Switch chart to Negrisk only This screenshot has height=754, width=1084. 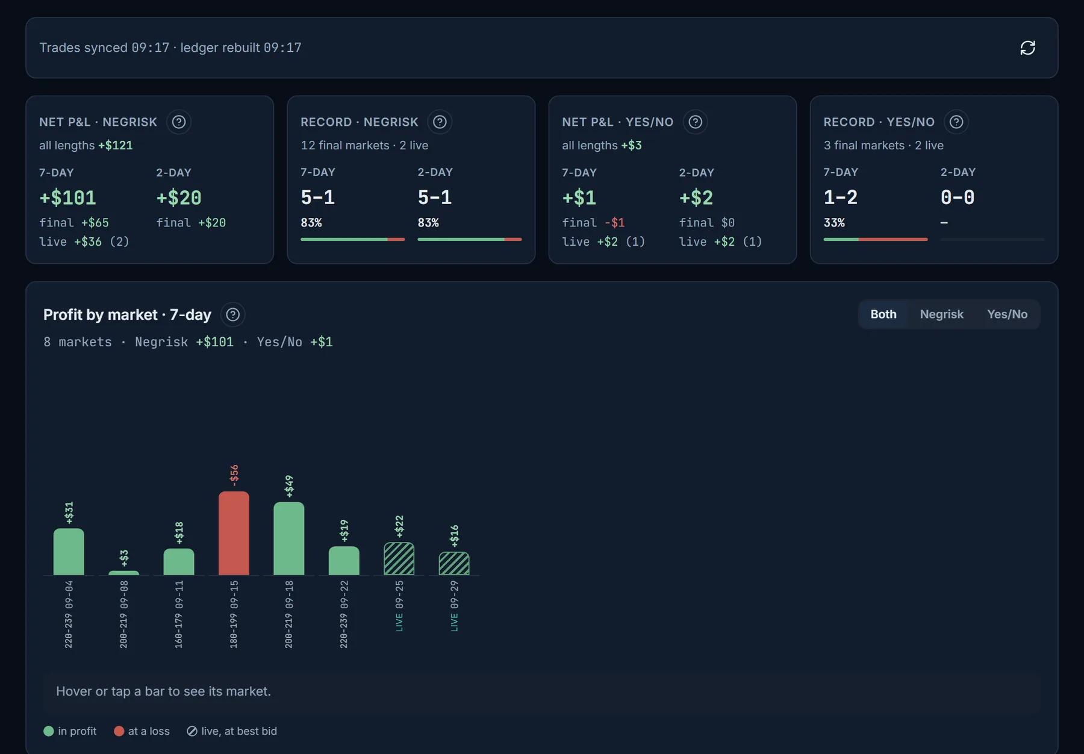coord(941,314)
